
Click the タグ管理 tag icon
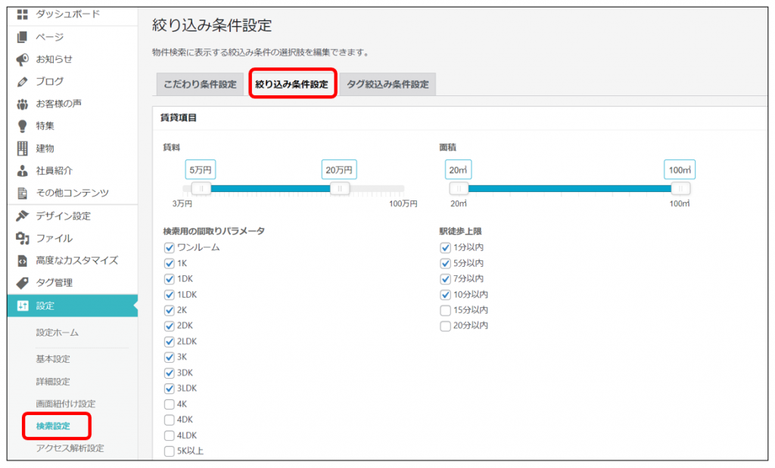click(x=23, y=283)
